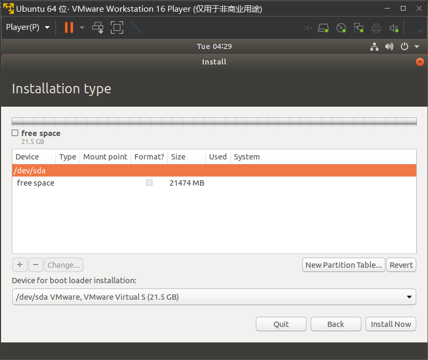Enter full screen mode
The height and width of the screenshot is (360, 428).
pos(117,27)
